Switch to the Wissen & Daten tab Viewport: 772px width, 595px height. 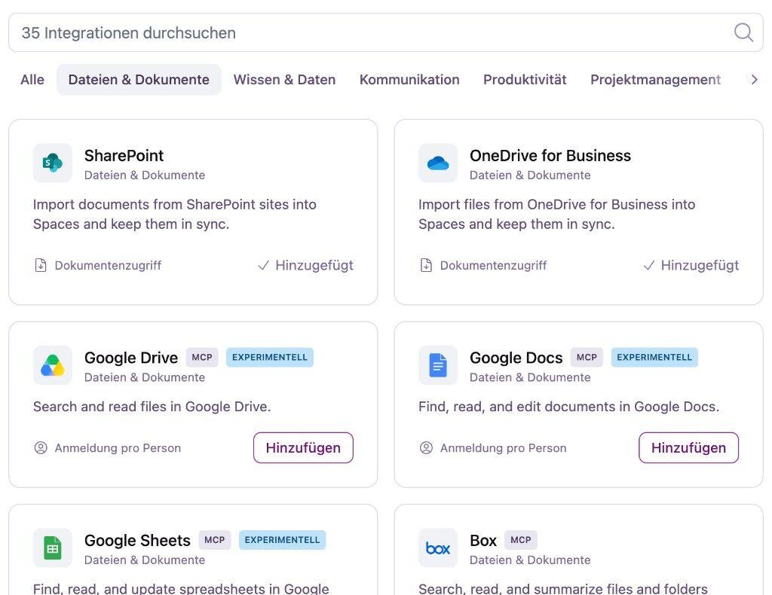pyautogui.click(x=284, y=80)
